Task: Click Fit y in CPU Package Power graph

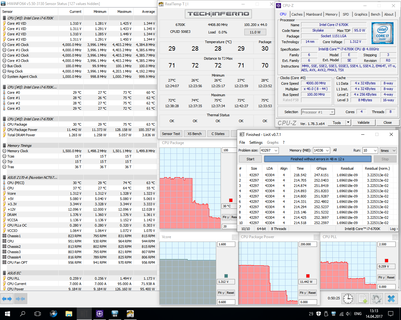Action: pos(302,293)
